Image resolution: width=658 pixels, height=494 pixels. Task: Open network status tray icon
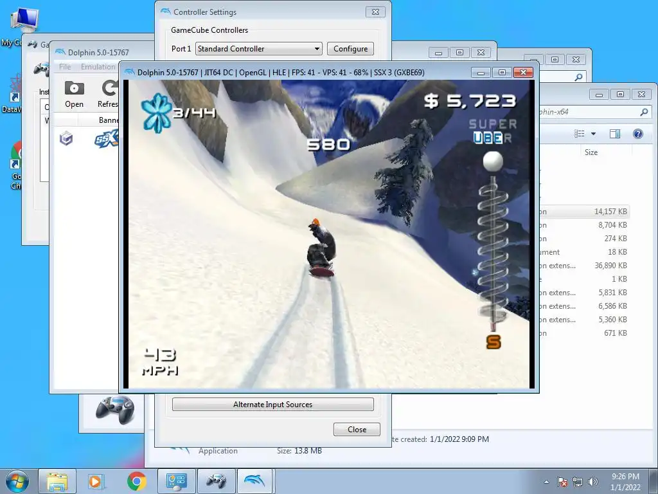click(x=578, y=482)
